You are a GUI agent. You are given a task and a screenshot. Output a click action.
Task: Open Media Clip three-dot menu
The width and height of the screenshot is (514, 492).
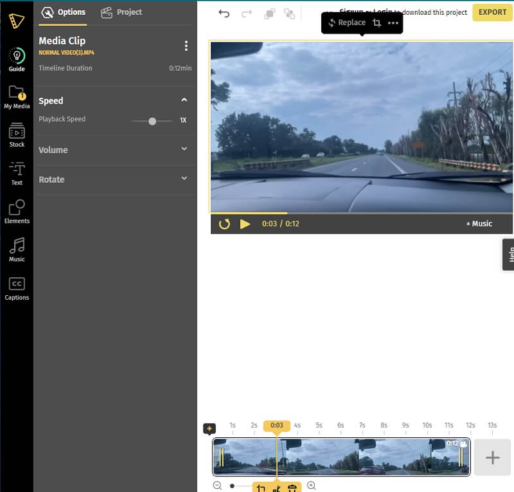click(186, 46)
